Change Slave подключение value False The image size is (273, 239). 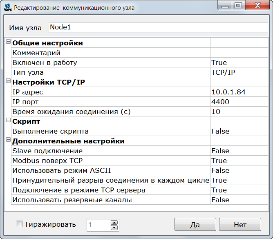(x=239, y=151)
